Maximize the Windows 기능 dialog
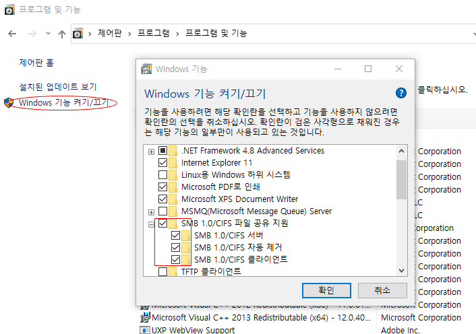This screenshot has width=476, height=334. click(x=368, y=69)
